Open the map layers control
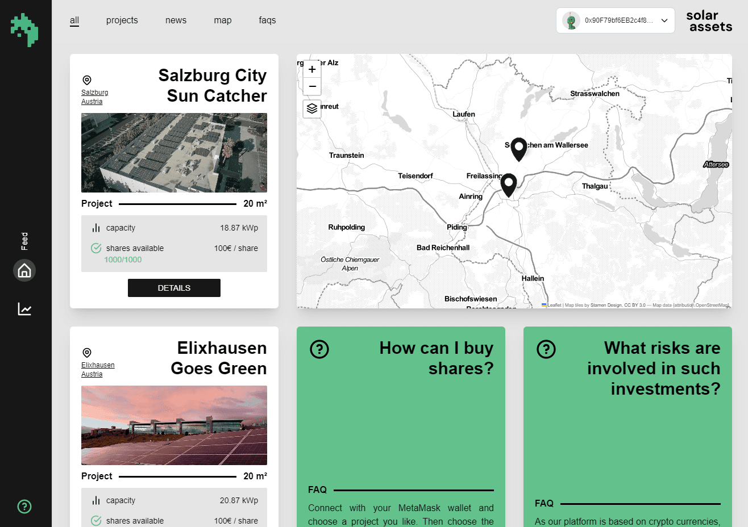748x527 pixels. coord(312,108)
